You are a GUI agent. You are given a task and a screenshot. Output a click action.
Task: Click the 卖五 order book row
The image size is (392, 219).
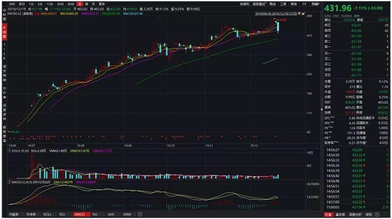357,25
